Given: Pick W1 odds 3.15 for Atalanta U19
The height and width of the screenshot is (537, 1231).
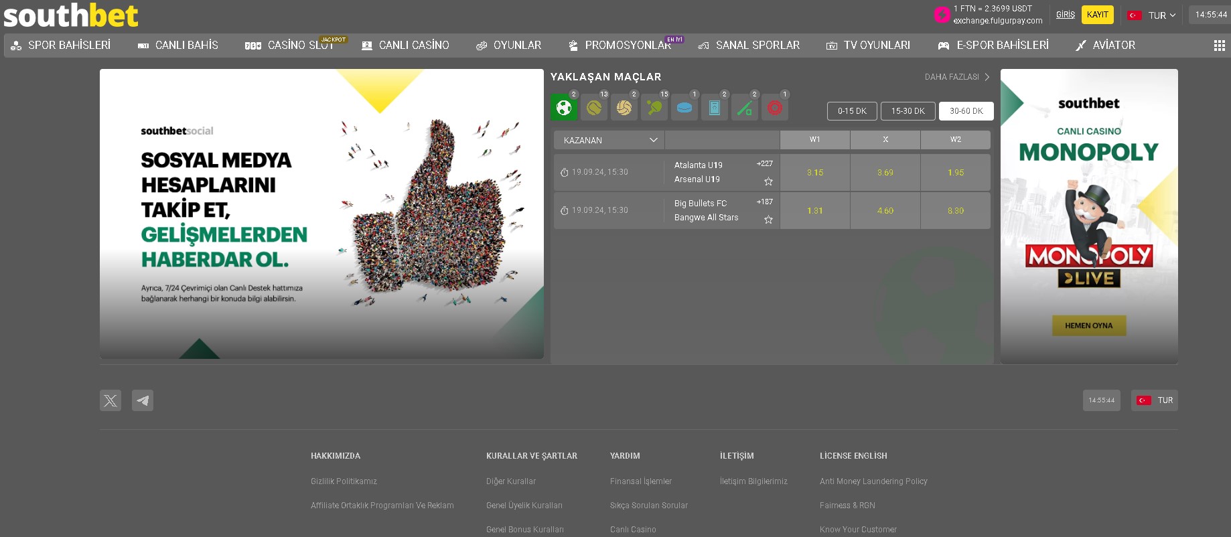Looking at the screenshot, I should (x=815, y=173).
